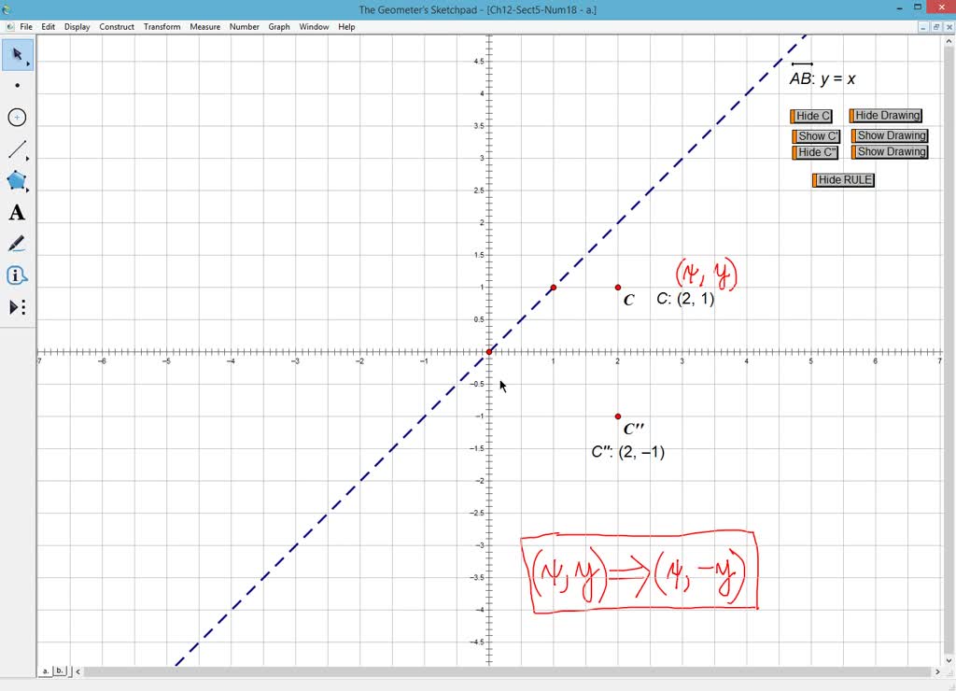The height and width of the screenshot is (691, 956).
Task: Select the Point tool
Action: [17, 86]
